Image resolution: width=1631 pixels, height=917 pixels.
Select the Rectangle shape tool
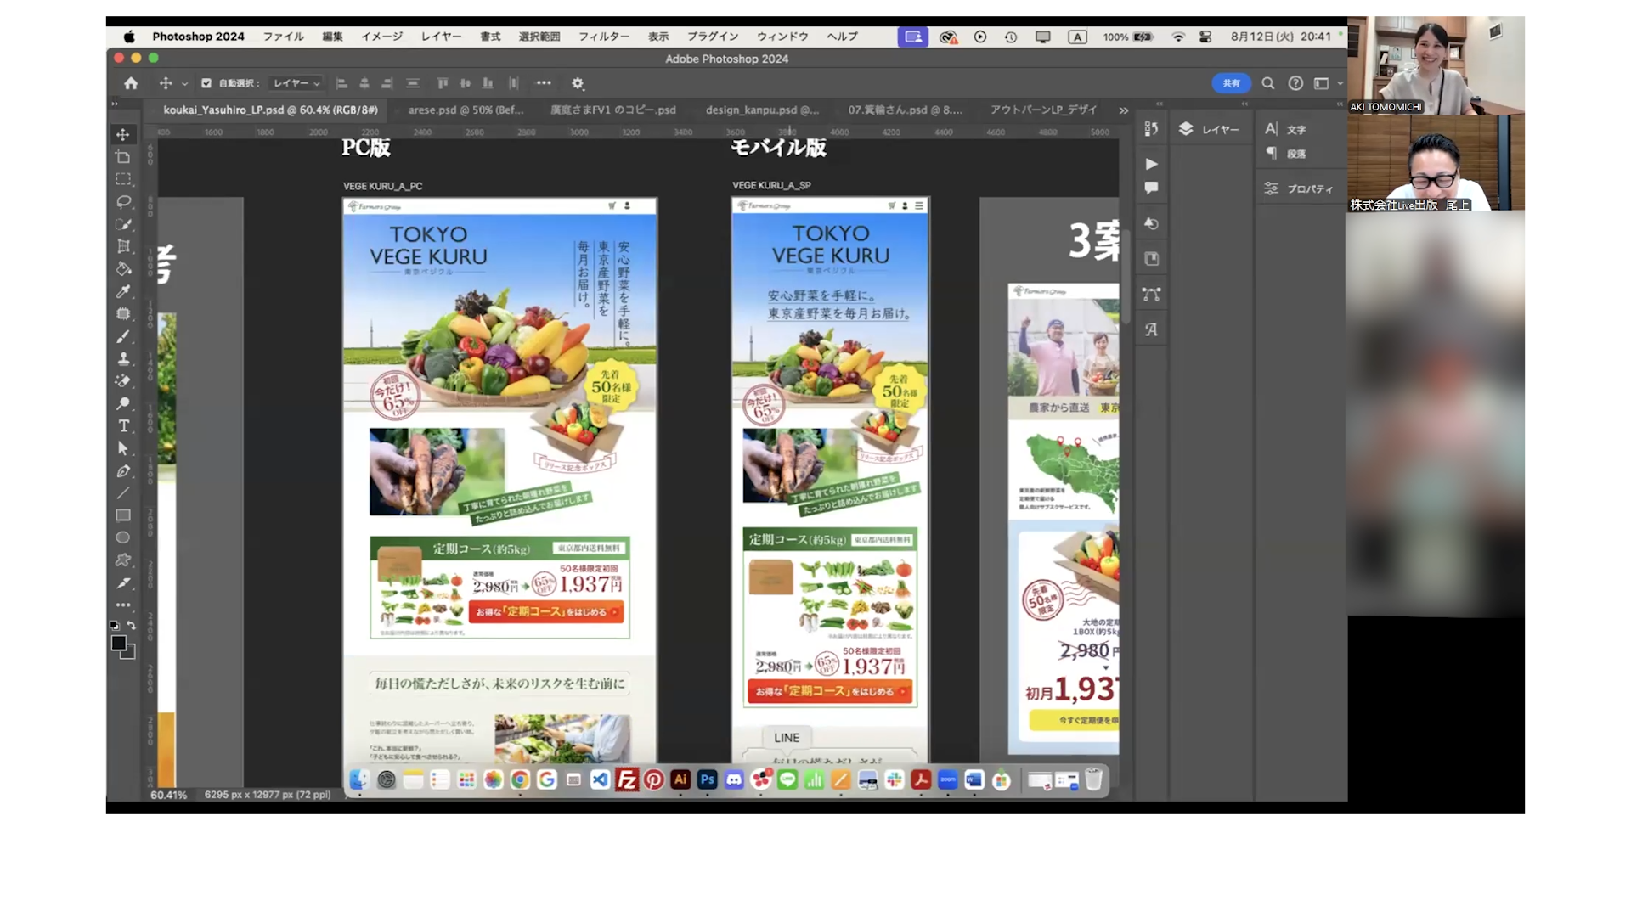(123, 515)
